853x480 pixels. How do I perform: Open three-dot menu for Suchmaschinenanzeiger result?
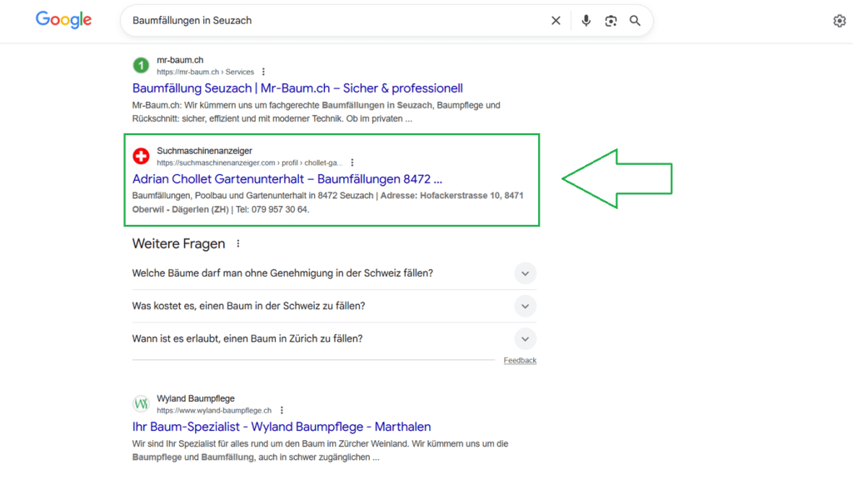click(352, 162)
